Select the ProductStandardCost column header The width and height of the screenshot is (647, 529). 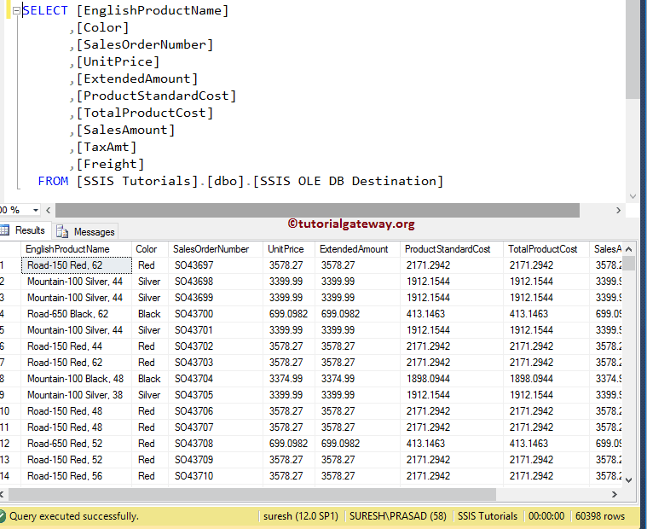[448, 249]
